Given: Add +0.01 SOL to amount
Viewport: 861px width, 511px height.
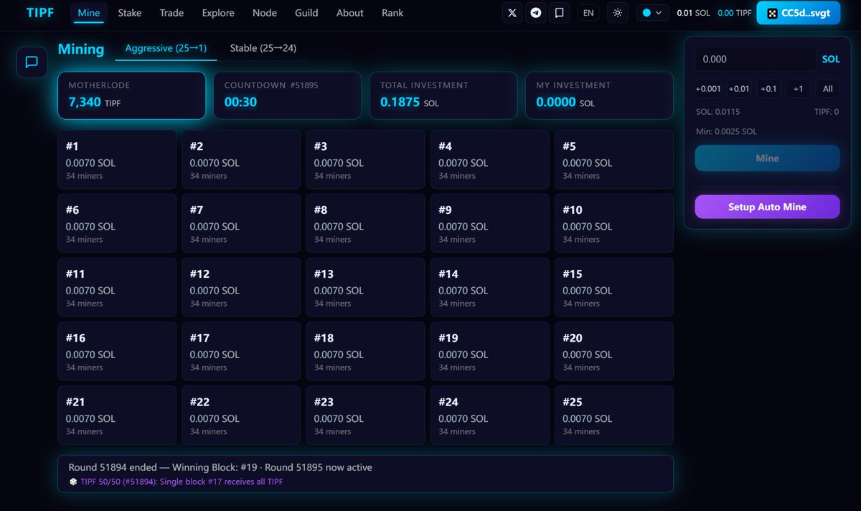Looking at the screenshot, I should pyautogui.click(x=739, y=89).
